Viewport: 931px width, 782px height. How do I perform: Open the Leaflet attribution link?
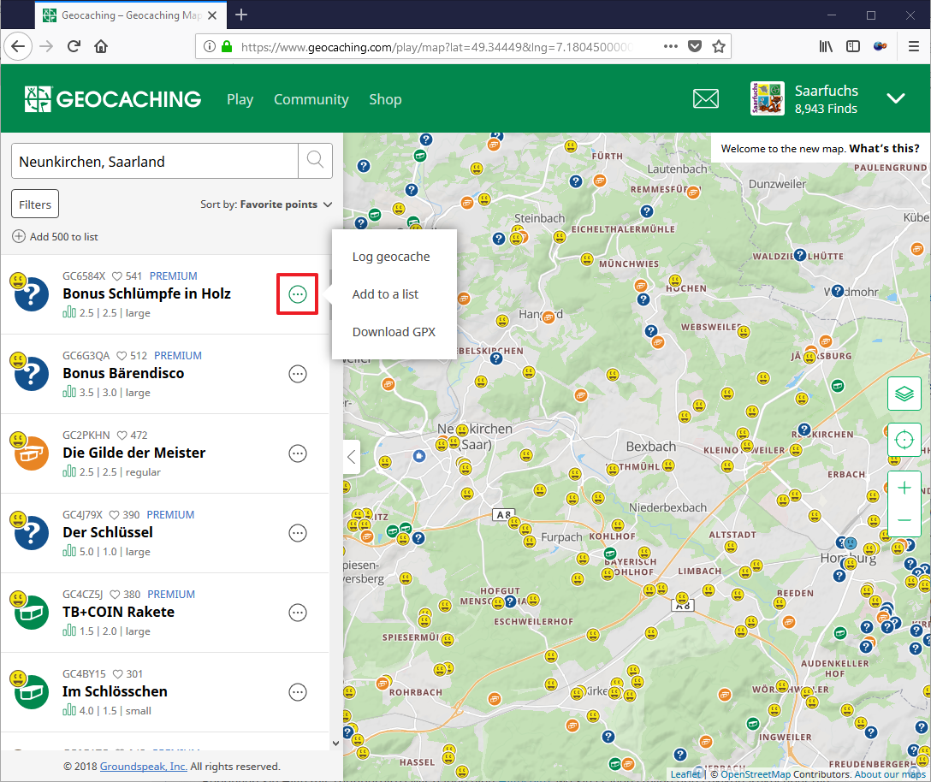point(685,774)
